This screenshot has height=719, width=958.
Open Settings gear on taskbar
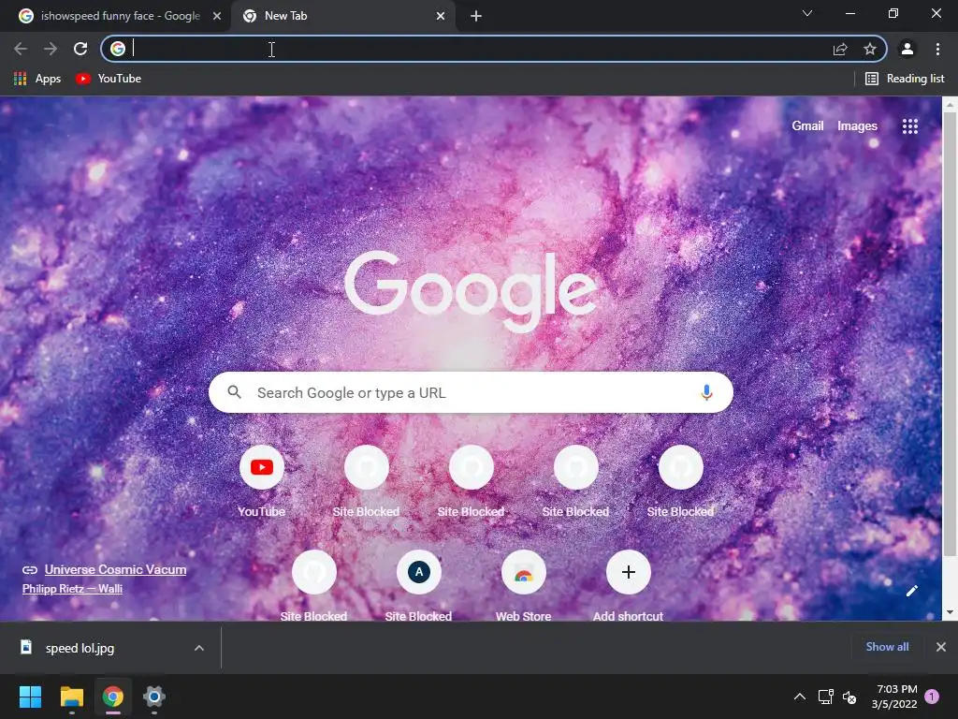pos(154,697)
